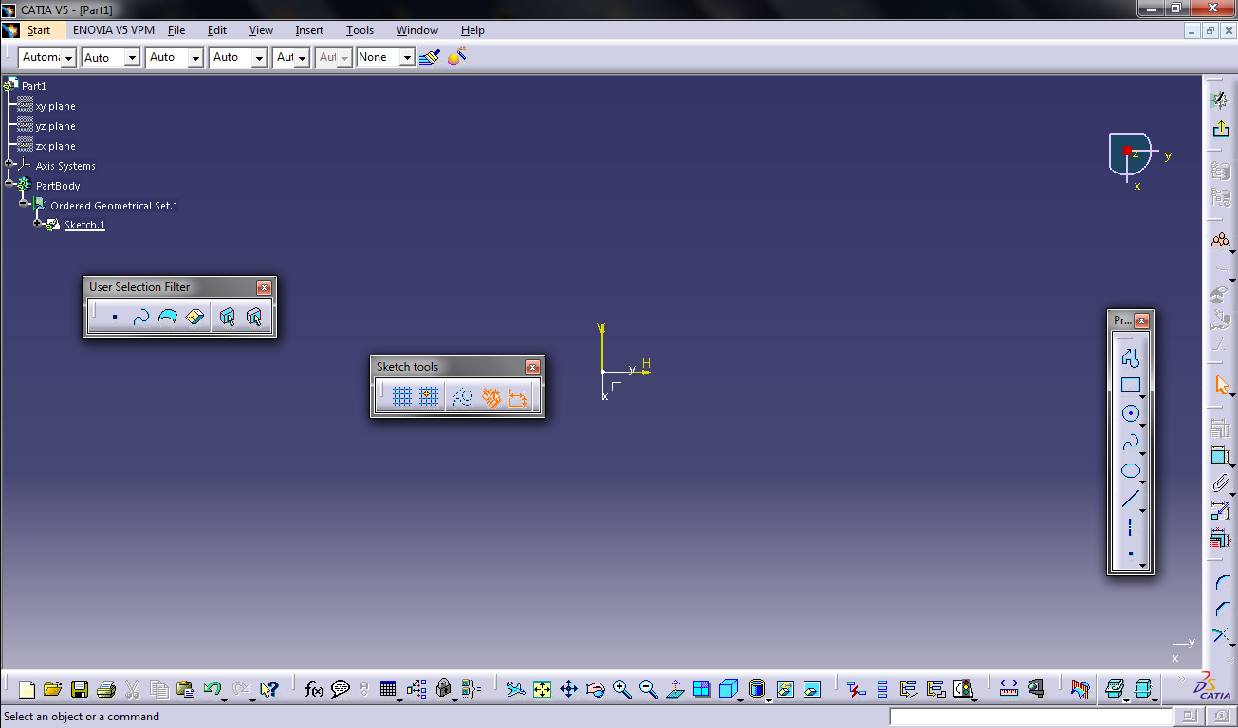Viewport: 1238px width, 728px height.
Task: Paste using the clipboard icon
Action: [186, 689]
